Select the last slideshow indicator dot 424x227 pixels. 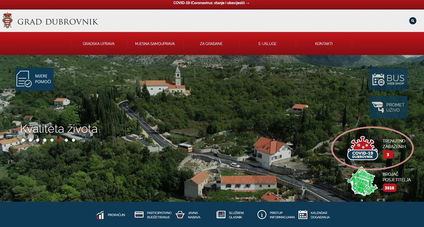(73, 140)
